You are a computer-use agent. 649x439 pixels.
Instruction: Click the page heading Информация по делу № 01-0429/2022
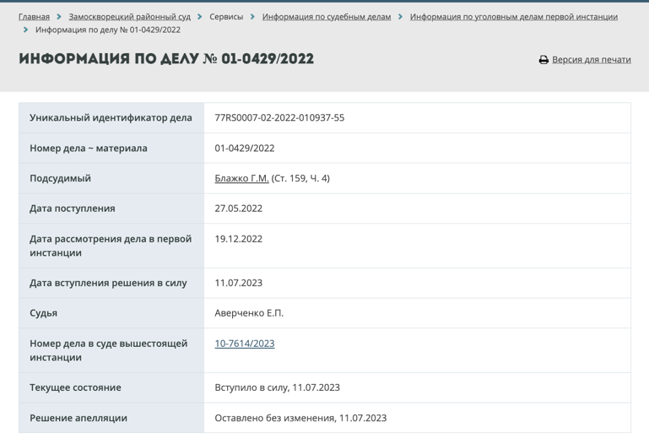click(x=166, y=59)
